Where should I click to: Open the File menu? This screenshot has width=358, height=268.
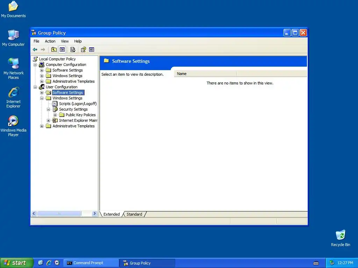(x=36, y=41)
